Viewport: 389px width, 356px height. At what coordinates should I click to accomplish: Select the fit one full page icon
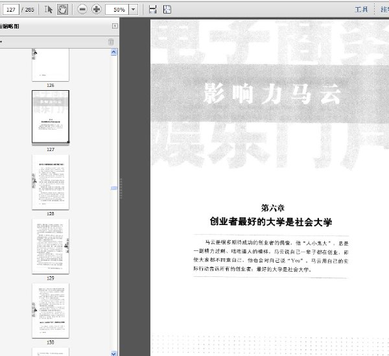click(x=167, y=10)
